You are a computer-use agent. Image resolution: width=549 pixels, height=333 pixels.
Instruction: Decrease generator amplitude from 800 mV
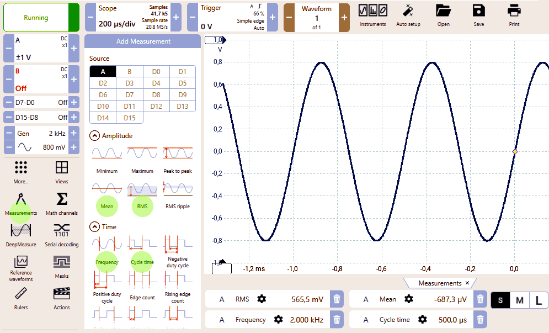[x=9, y=147]
